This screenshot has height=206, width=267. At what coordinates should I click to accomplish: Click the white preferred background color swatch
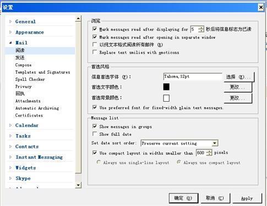[x=166, y=98]
